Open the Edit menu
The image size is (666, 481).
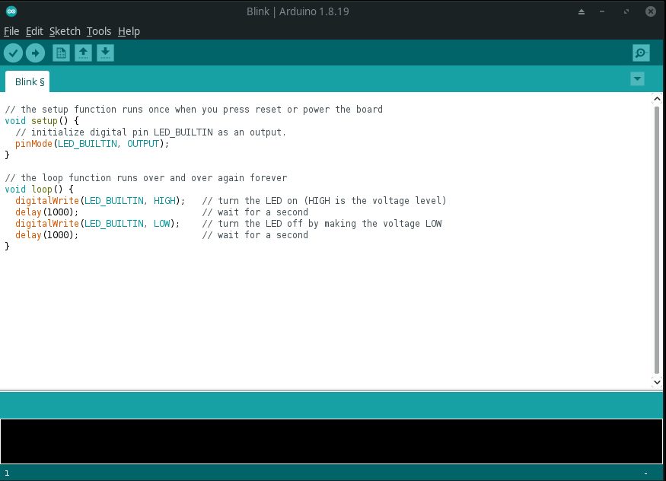point(34,31)
